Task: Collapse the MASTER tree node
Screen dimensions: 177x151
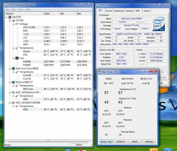Action: point(6,17)
